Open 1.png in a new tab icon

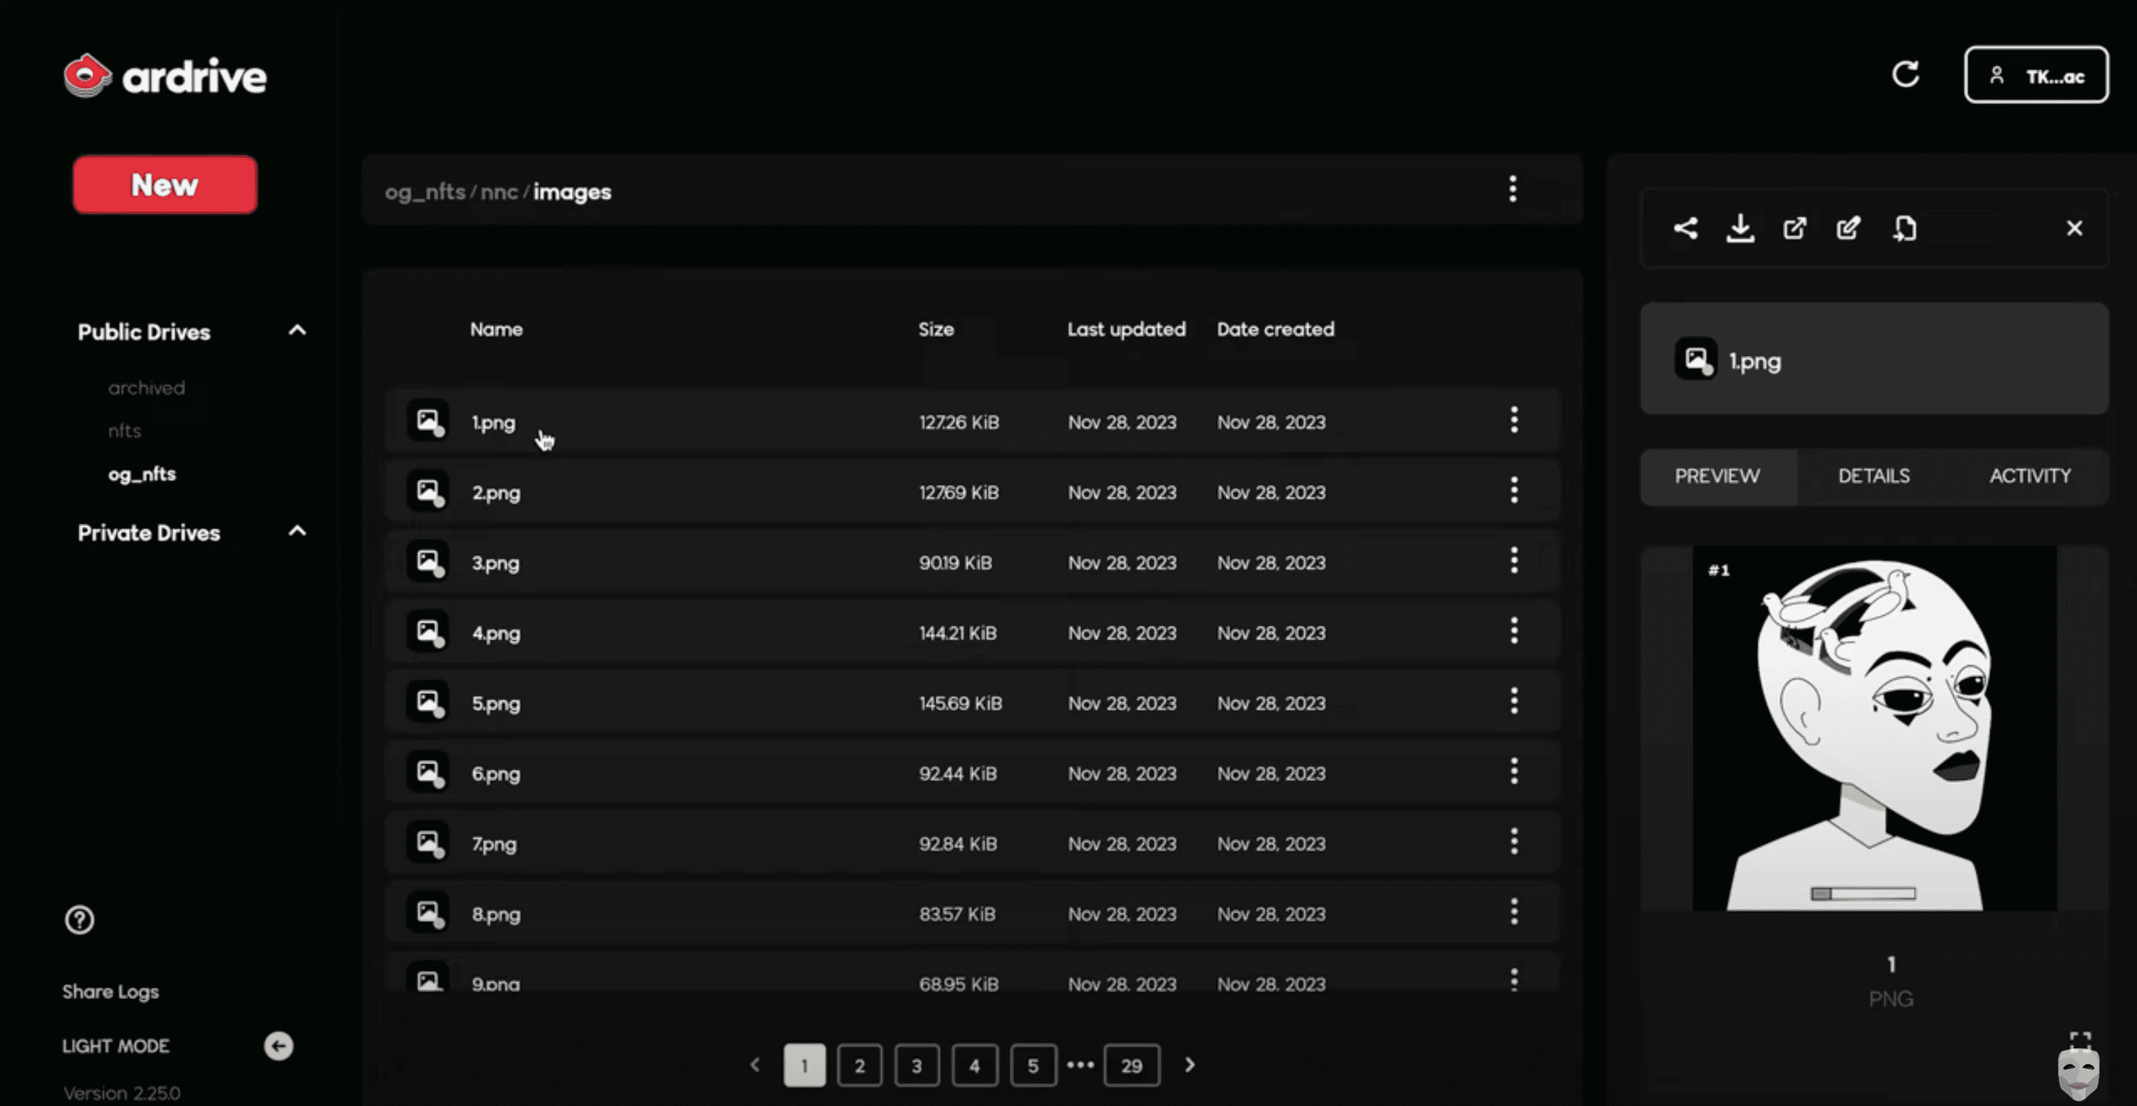1794,228
